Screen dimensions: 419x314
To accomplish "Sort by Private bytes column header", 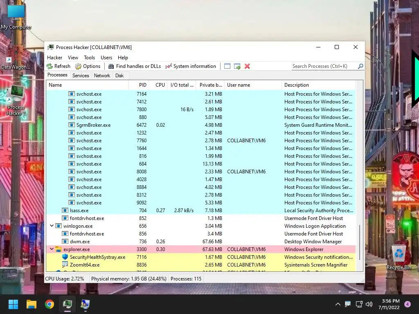I will pos(210,85).
